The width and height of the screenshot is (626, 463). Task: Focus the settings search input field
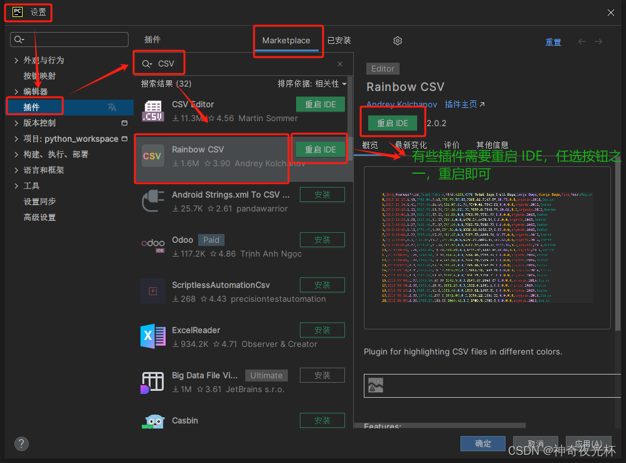tap(69, 40)
